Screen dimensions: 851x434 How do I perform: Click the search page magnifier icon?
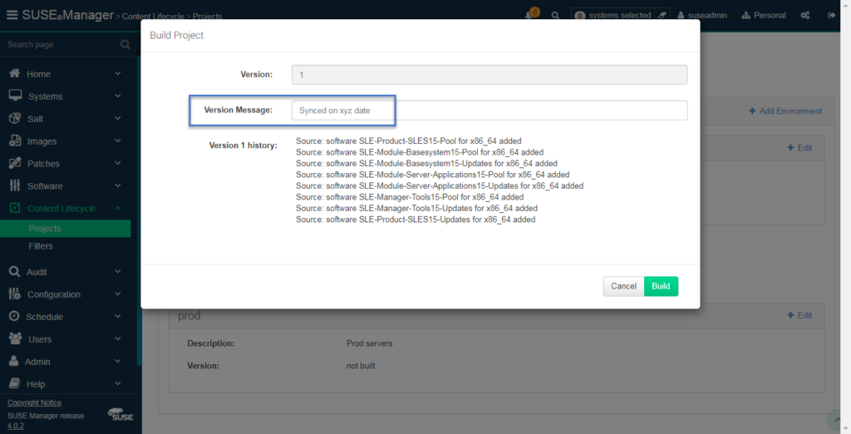[125, 45]
